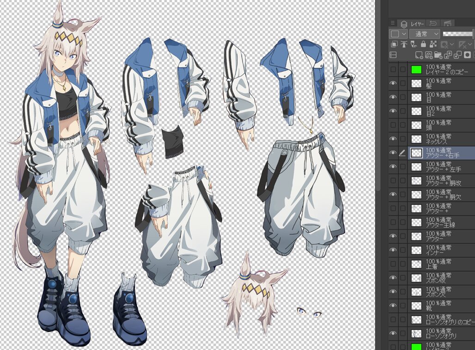Open the layer palette color dropdown

[398, 34]
